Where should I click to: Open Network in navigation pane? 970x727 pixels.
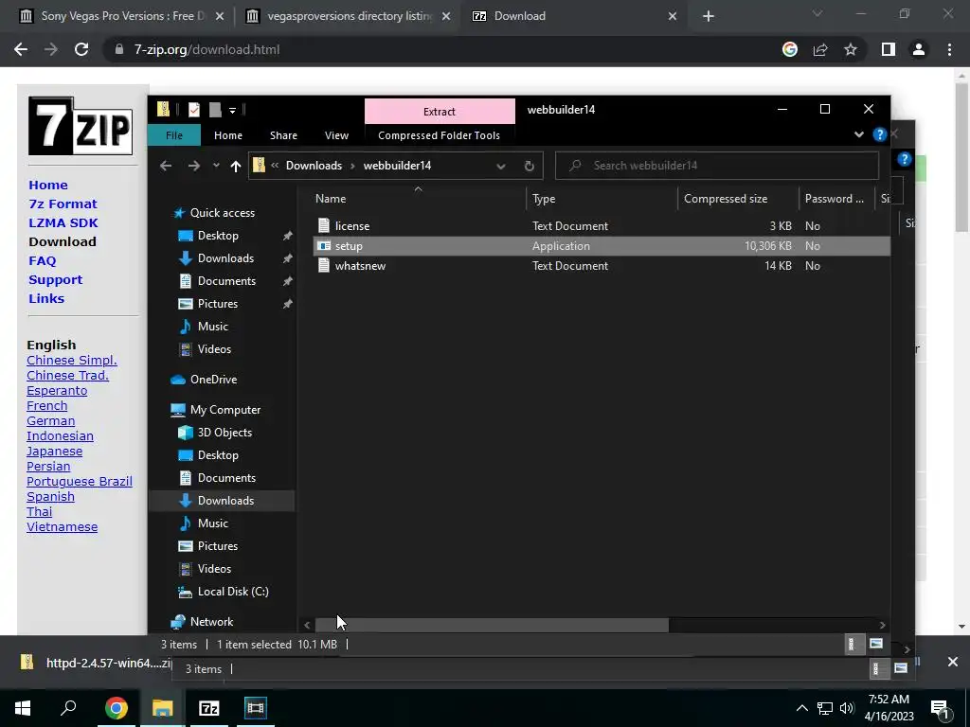point(211,622)
